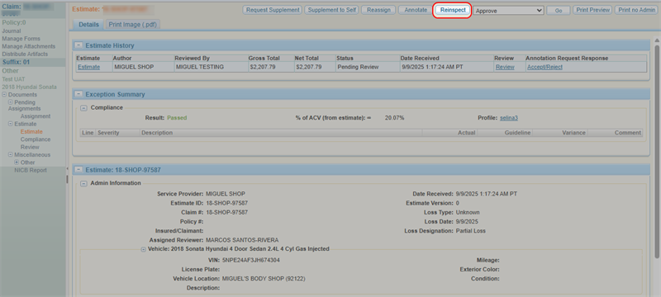The image size is (661, 297).
Task: Collapse the Miscellaneous tree node
Action: [x=11, y=155]
